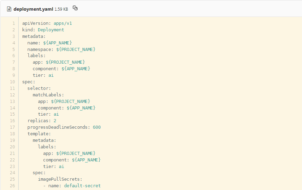Screen dimensions: 302x190
Task: Select line number 3
Action: pos(14,36)
